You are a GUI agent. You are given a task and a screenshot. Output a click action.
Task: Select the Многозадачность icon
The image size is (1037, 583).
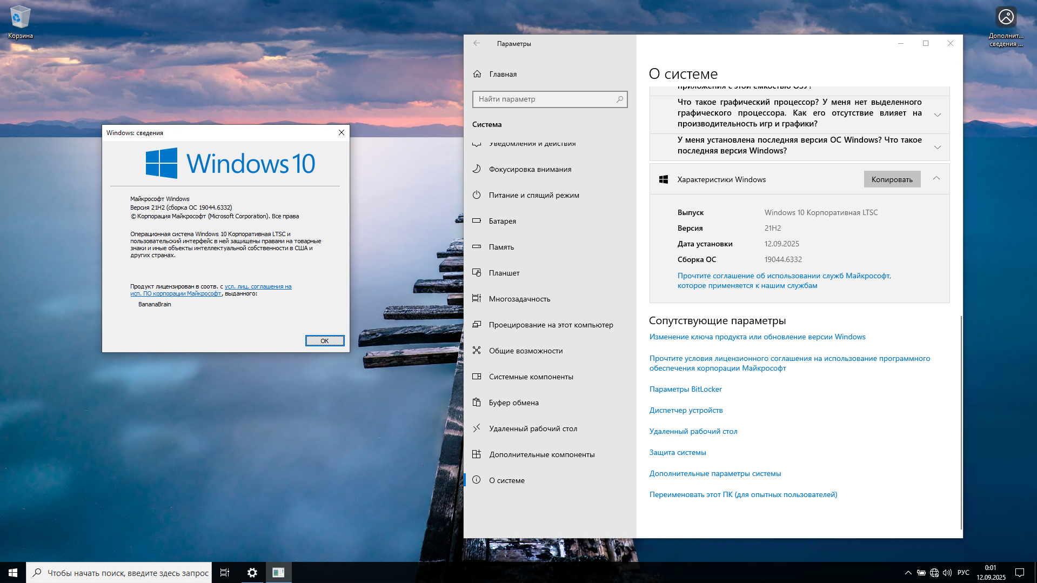click(x=477, y=299)
